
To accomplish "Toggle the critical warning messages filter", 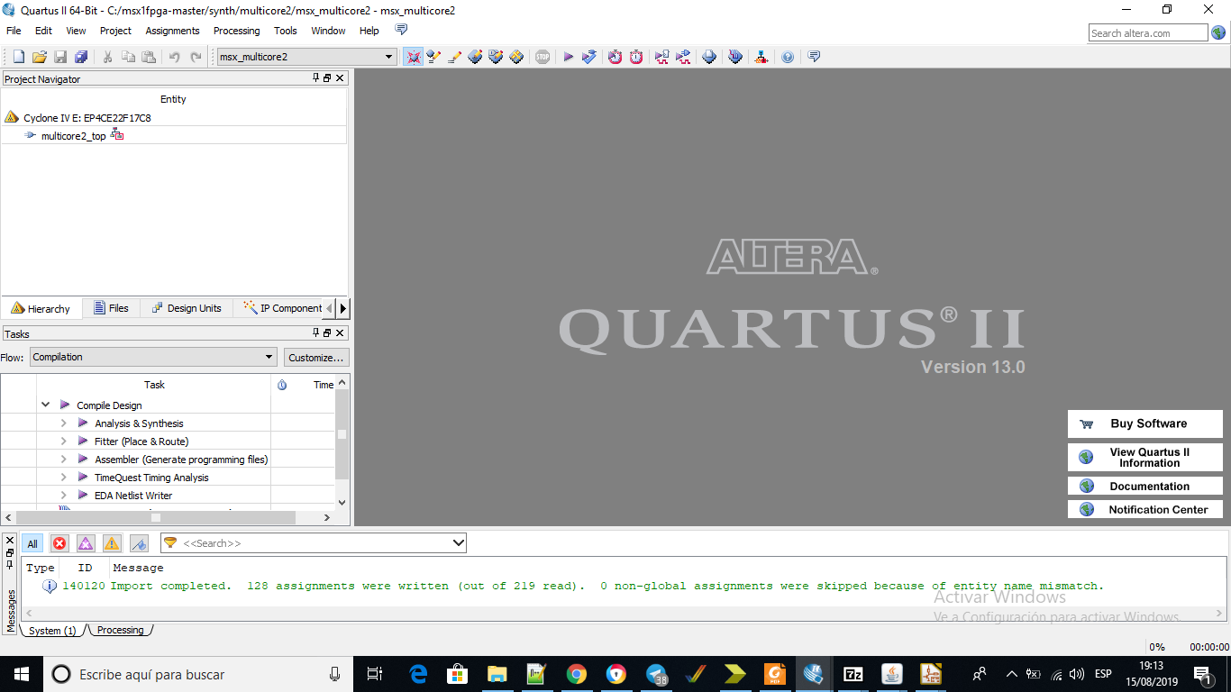I will (x=86, y=543).
